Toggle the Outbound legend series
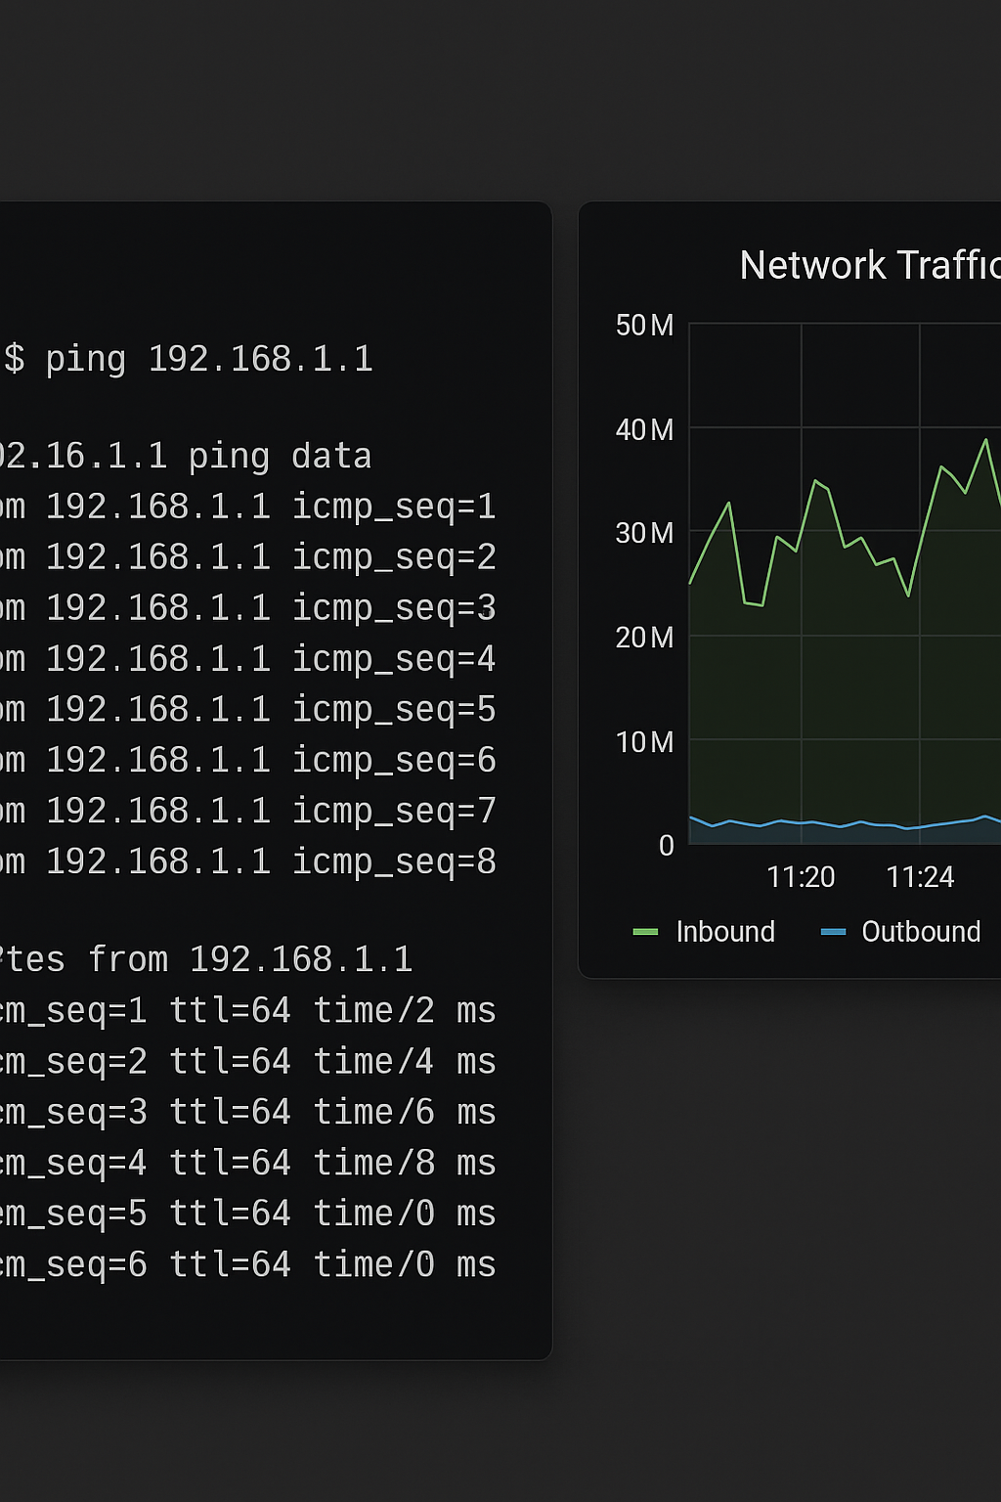This screenshot has height=1502, width=1001. tap(920, 932)
